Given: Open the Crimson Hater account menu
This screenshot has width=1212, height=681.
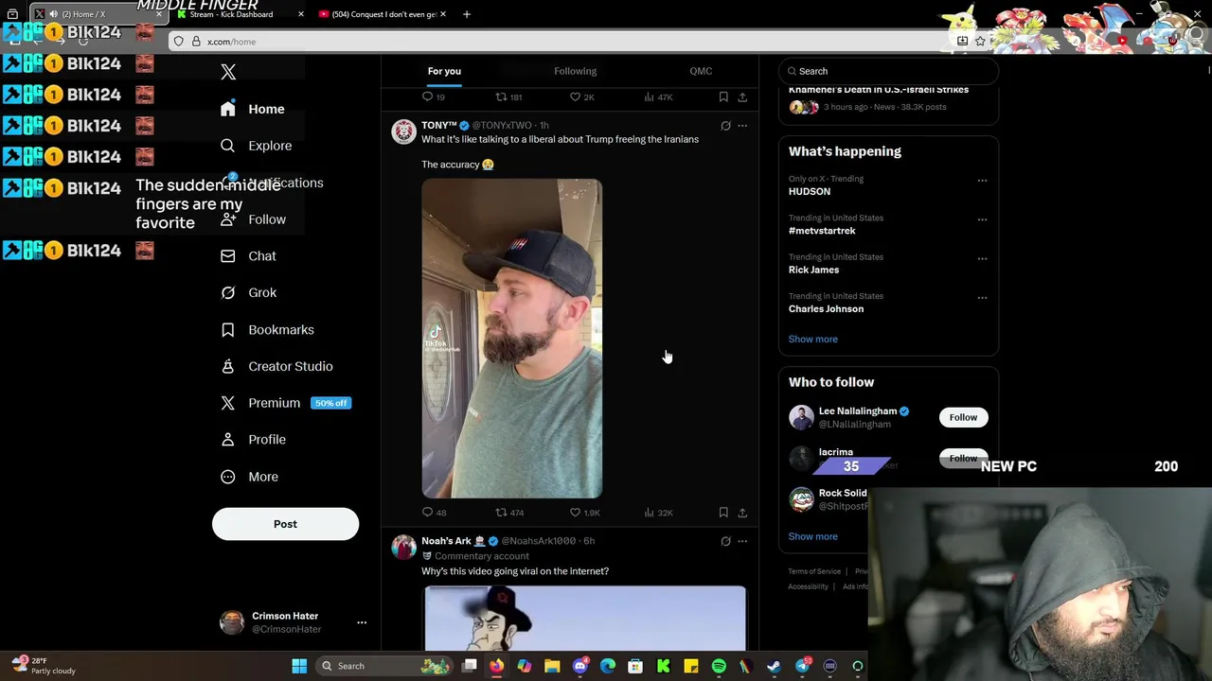Looking at the screenshot, I should coord(292,622).
